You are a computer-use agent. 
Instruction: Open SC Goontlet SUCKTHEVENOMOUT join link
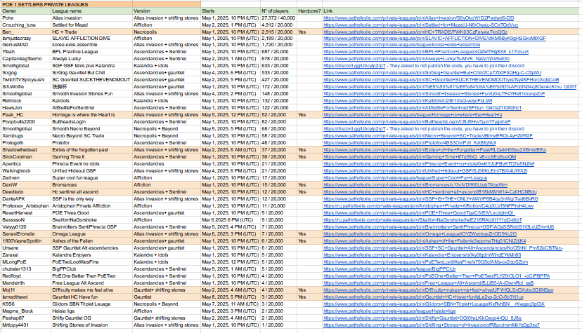coord(441,79)
